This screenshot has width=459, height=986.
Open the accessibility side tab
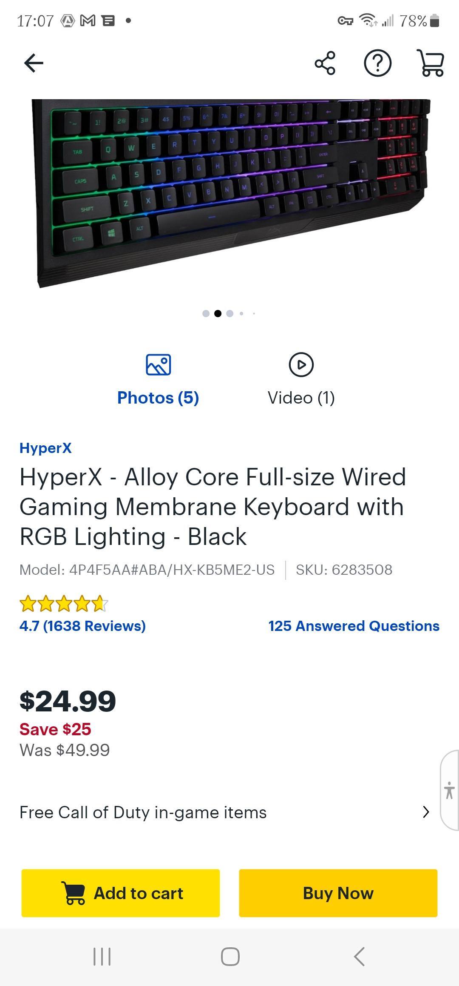[x=449, y=790]
